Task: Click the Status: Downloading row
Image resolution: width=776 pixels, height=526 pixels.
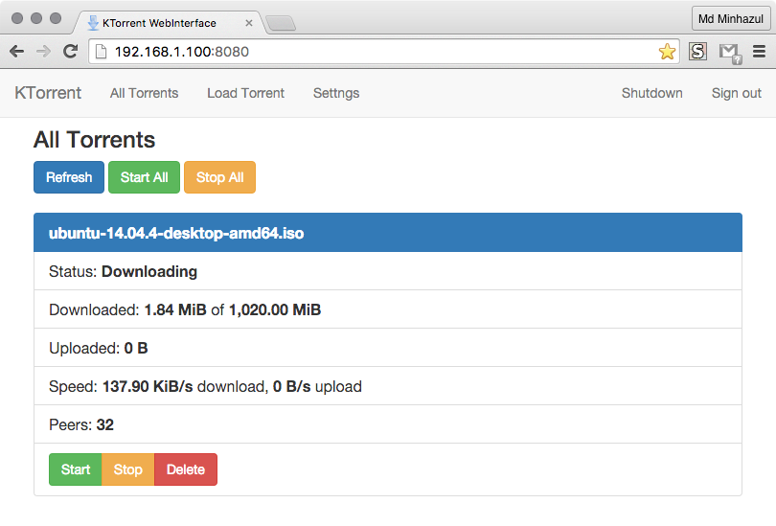Action: [x=388, y=271]
